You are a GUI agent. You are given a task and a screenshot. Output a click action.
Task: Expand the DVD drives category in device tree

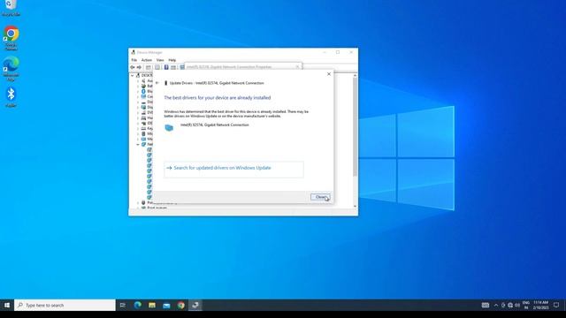pos(138,112)
